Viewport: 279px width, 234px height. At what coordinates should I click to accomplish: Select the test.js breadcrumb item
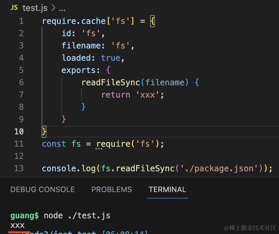click(x=35, y=8)
